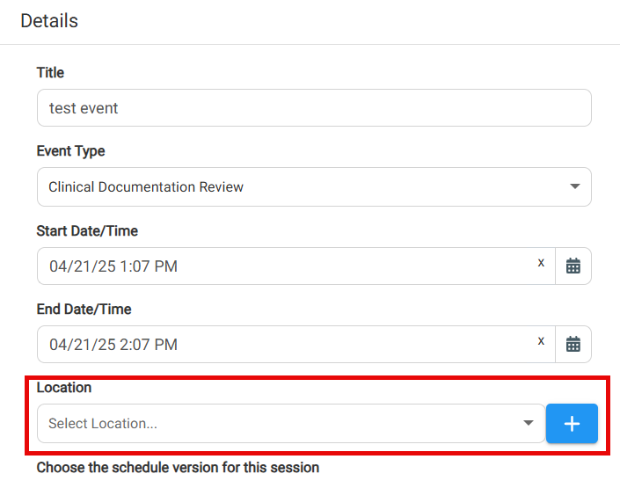Click into the End Date/Time text field
The width and height of the screenshot is (620, 481).
296,344
